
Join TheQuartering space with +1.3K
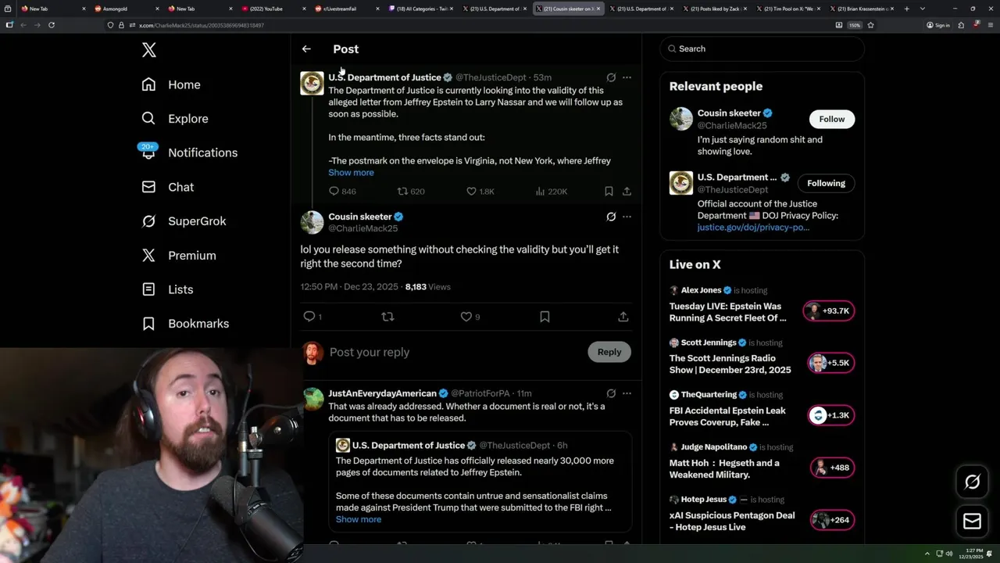(830, 415)
